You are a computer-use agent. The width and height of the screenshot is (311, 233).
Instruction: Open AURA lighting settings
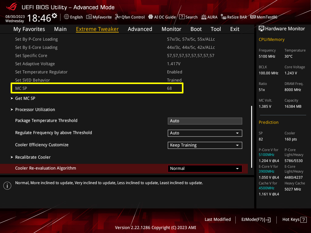point(204,17)
